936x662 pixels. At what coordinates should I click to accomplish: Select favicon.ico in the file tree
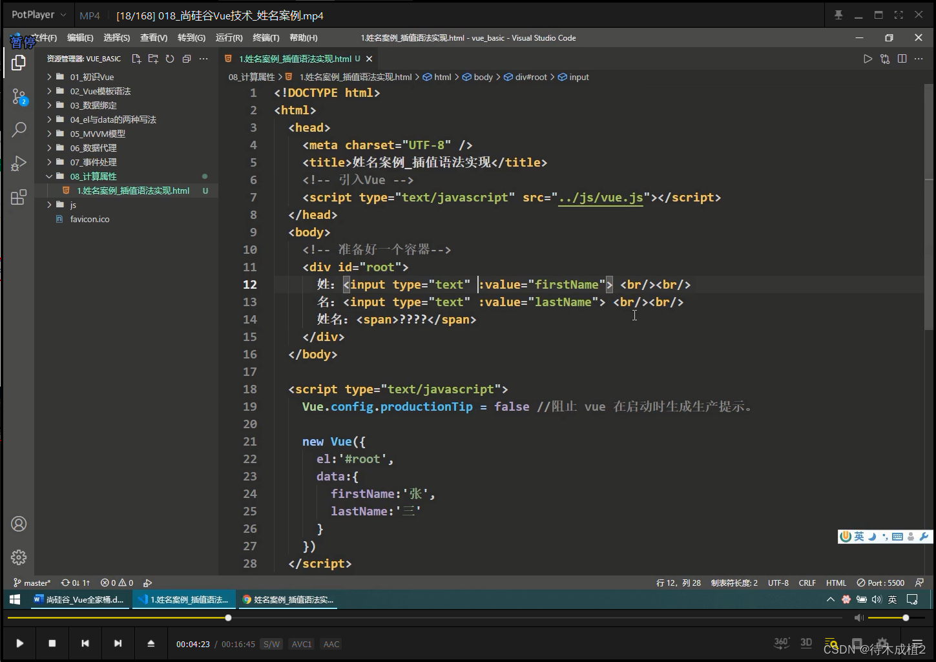[90, 219]
